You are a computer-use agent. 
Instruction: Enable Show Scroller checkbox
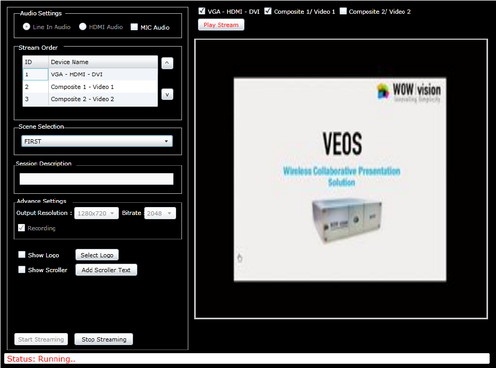tap(22, 269)
